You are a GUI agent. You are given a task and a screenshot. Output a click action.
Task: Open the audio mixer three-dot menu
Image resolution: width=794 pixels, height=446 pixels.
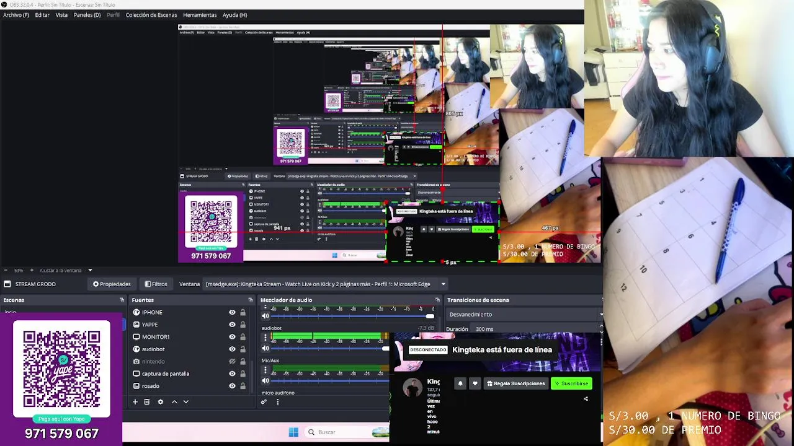[277, 402]
